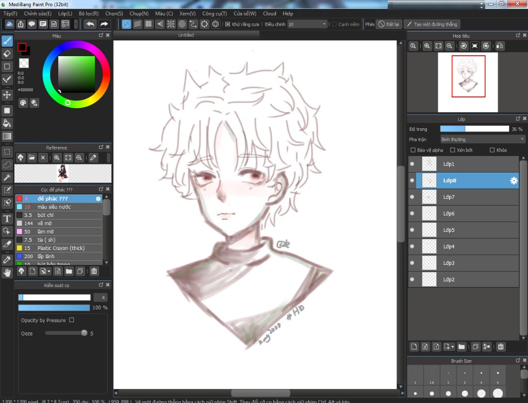Undock the Kiểm soát cọ panel
The width and height of the screenshot is (528, 403).
point(101,285)
